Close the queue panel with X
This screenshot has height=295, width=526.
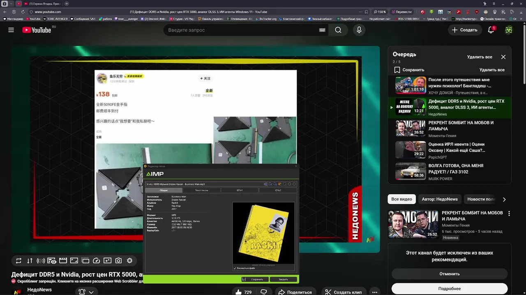click(503, 57)
